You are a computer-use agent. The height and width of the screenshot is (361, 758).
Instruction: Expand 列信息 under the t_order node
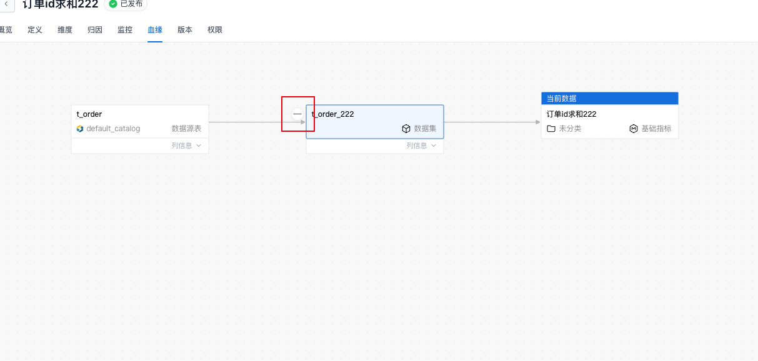pos(186,146)
